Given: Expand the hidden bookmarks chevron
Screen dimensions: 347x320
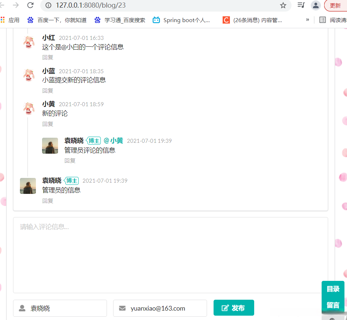Looking at the screenshot, I should (x=307, y=20).
